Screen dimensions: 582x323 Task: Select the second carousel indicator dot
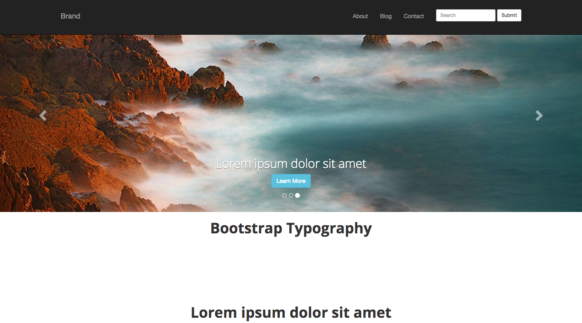(x=291, y=195)
